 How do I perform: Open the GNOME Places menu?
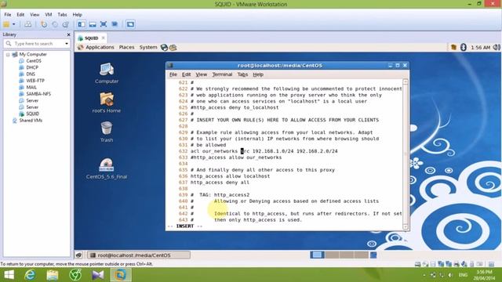pyautogui.click(x=127, y=47)
